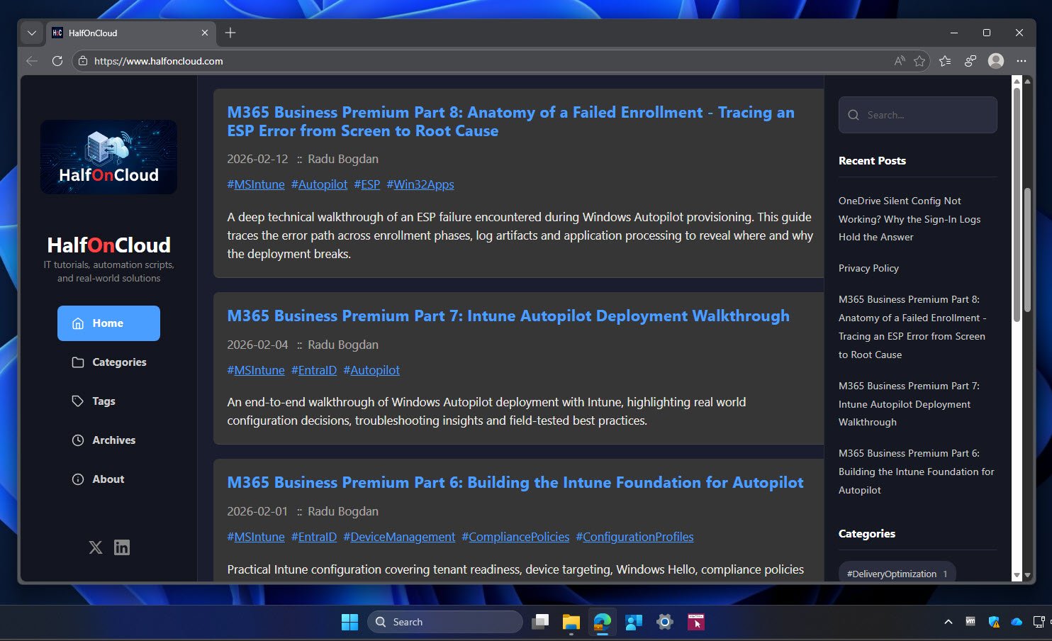Open the browser profile avatar icon

click(x=995, y=61)
